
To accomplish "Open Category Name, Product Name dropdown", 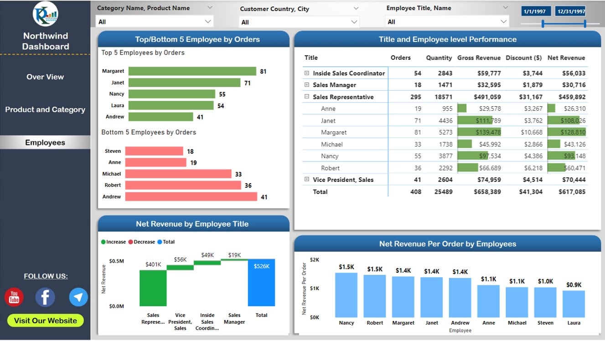I will pos(155,21).
